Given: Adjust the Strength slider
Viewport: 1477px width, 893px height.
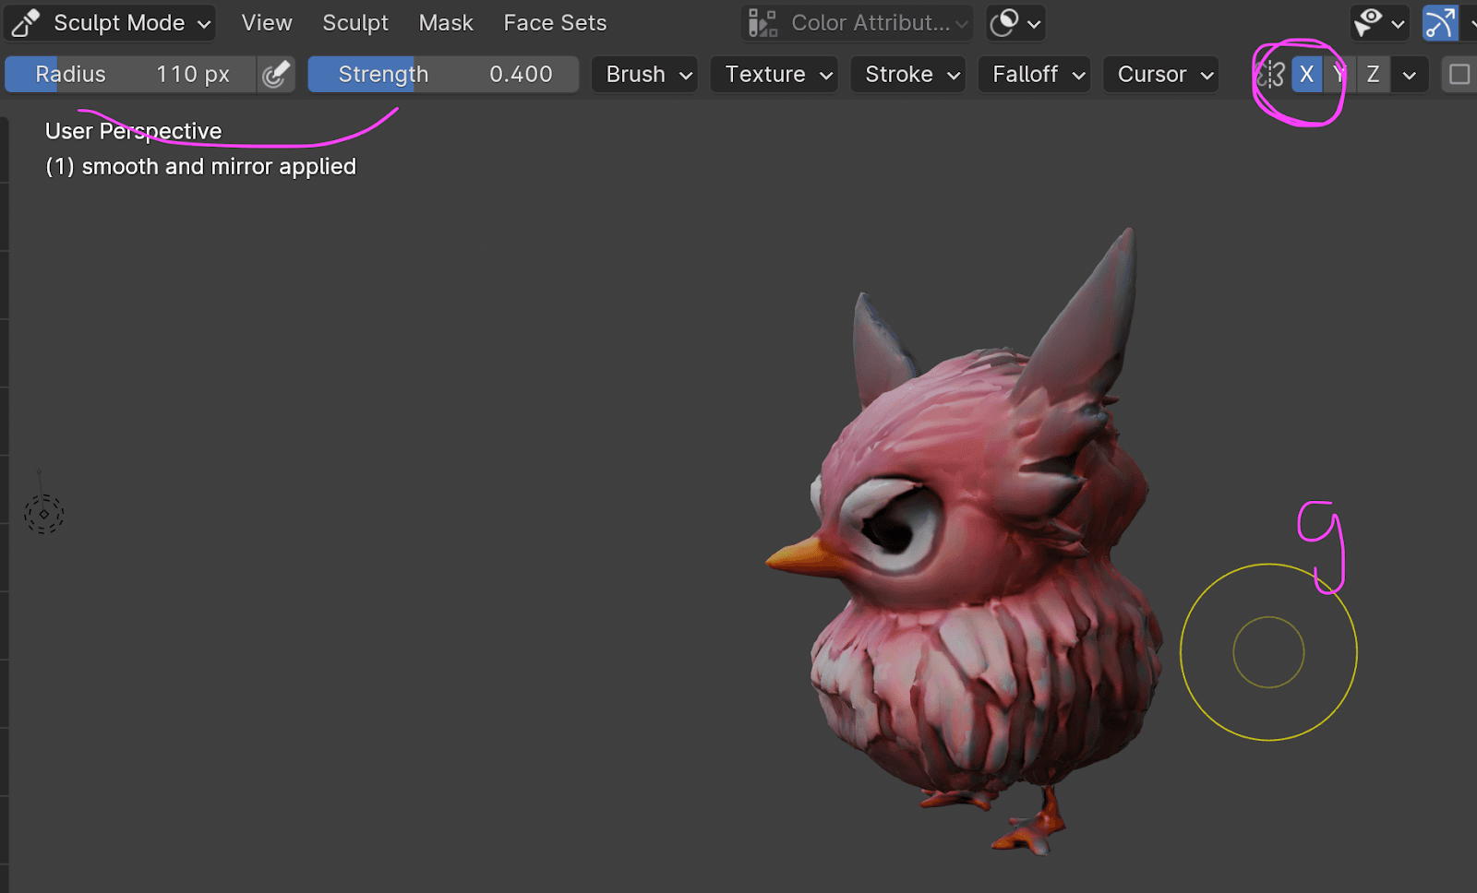Looking at the screenshot, I should [x=443, y=75].
